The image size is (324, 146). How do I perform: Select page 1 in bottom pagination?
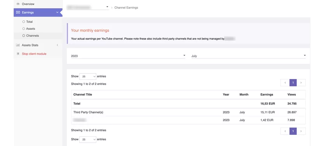pos(293,131)
